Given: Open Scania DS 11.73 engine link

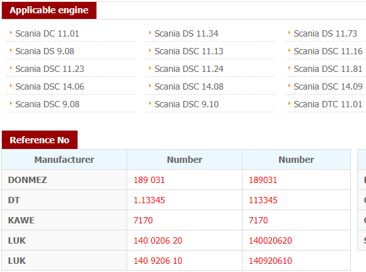Looking at the screenshot, I should (325, 33).
